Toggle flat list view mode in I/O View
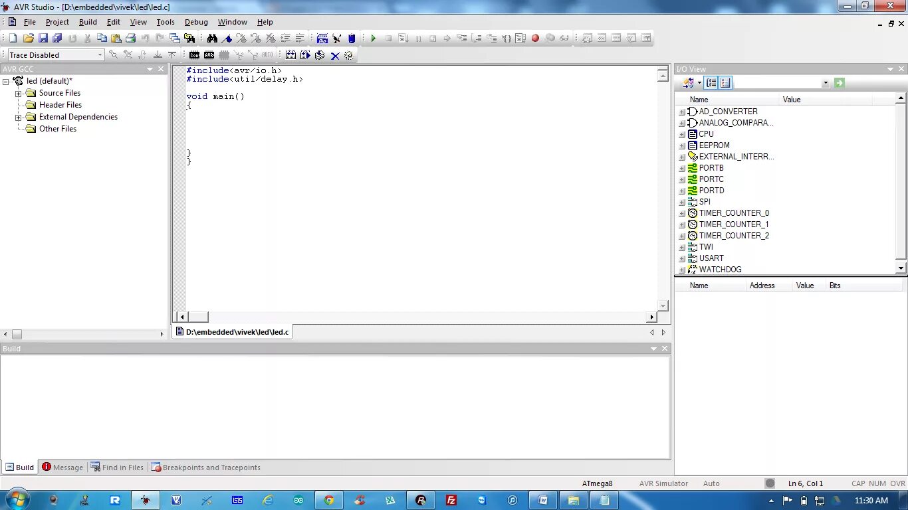The image size is (908, 510). coord(725,83)
